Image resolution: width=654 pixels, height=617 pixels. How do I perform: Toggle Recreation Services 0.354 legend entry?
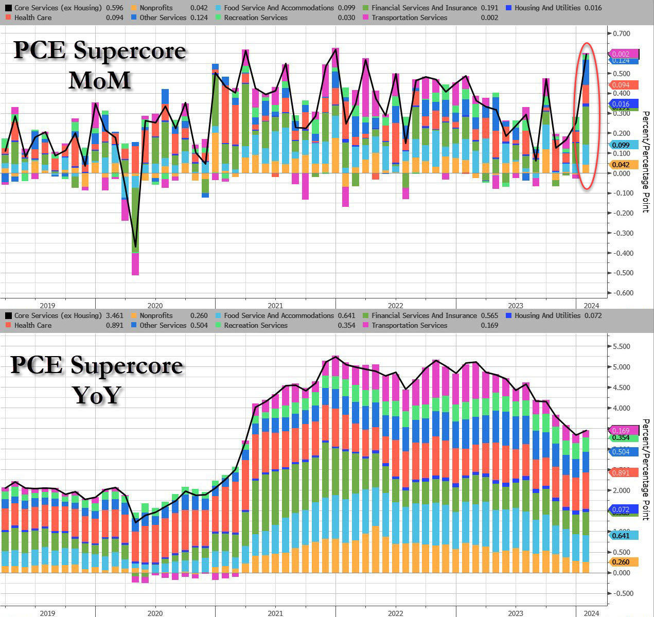point(256,325)
